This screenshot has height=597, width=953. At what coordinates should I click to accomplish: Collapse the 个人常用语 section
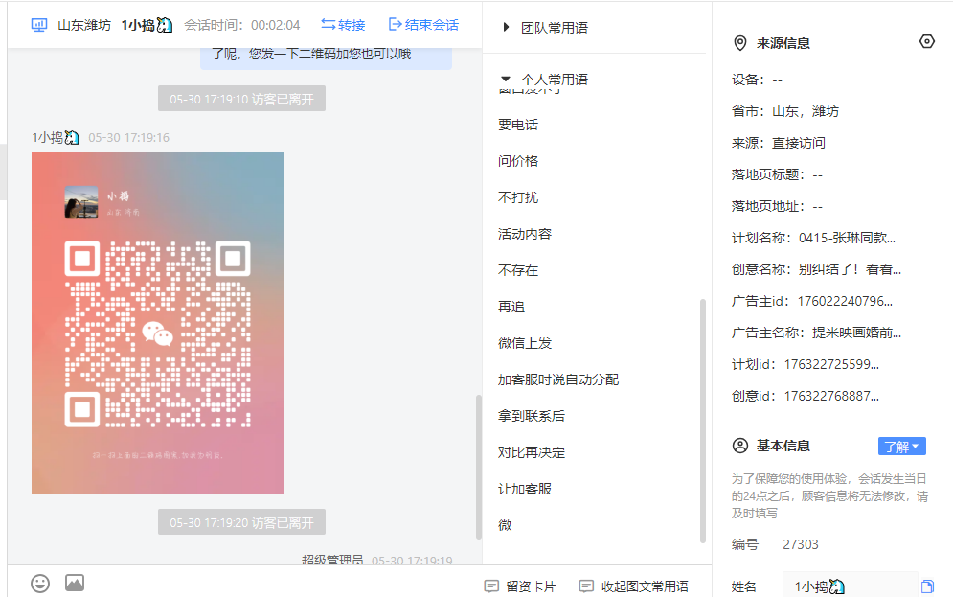click(506, 79)
